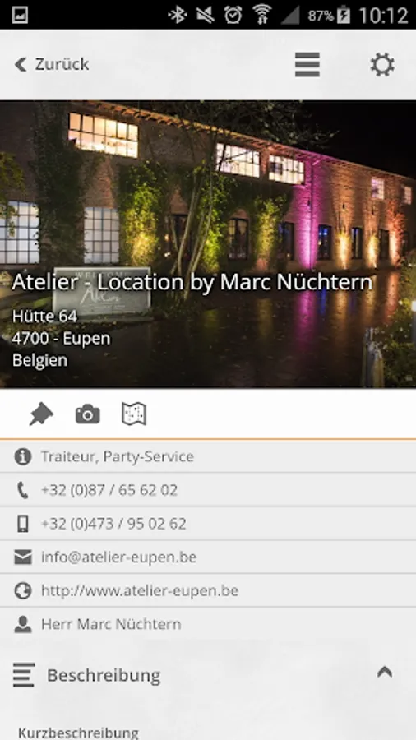
Task: Tap the envelope email icon
Action: [x=23, y=557]
